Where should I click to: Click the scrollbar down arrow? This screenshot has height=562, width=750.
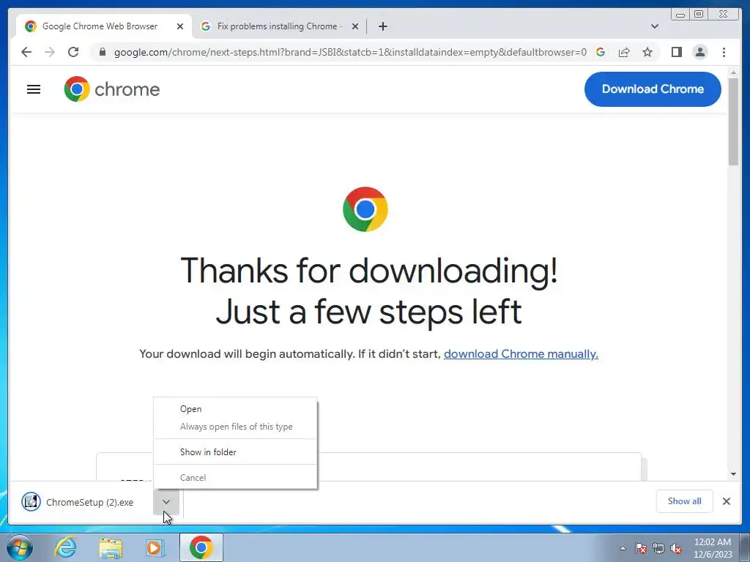pyautogui.click(x=733, y=474)
